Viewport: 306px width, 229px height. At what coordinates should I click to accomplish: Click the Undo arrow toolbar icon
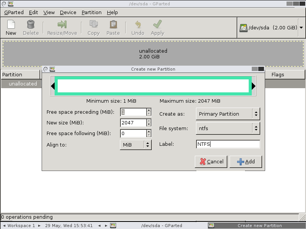138,24
